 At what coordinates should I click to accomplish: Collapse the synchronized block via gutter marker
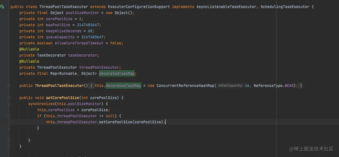tap(9, 104)
